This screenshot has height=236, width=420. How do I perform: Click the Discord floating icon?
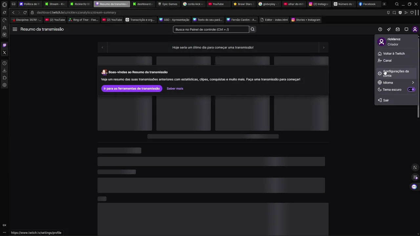(414, 187)
